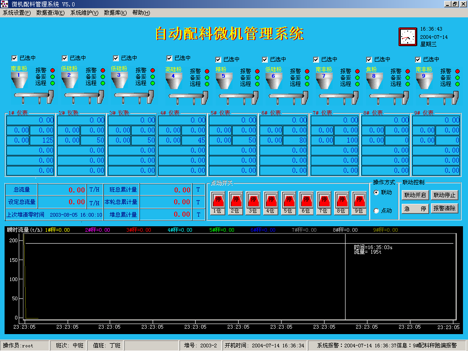The image size is (468, 351).
Task: Click the number 4 高硅粉 hopper icon
Action: point(173,80)
